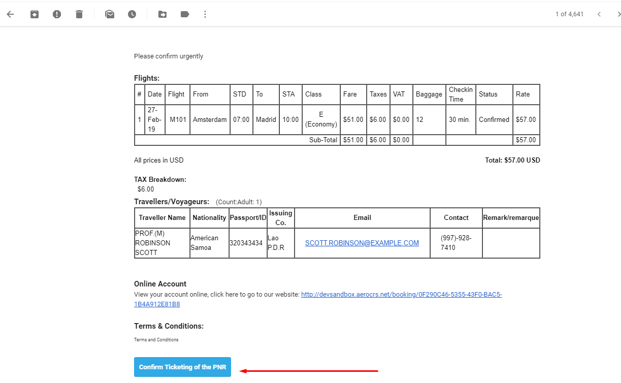
Task: Click the Checkin Time column header
Action: [x=461, y=94]
